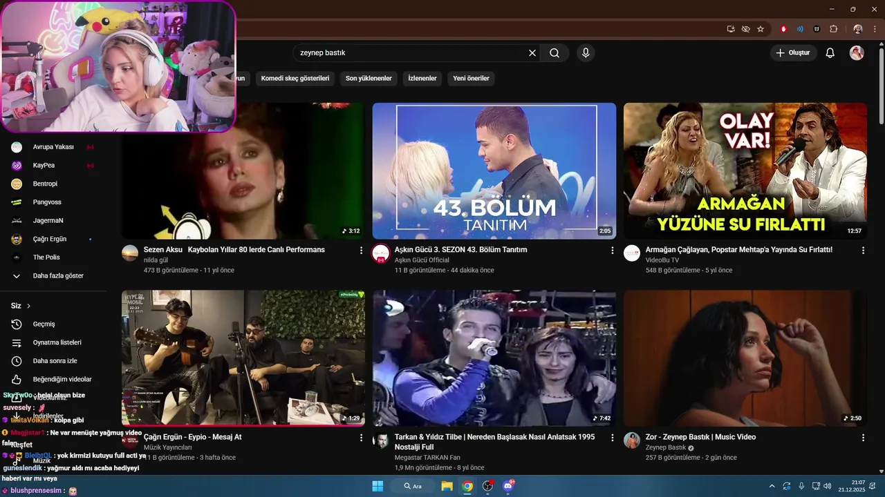Open the black cat extension icon
Viewport: 885px width, 497px height.
point(817,29)
